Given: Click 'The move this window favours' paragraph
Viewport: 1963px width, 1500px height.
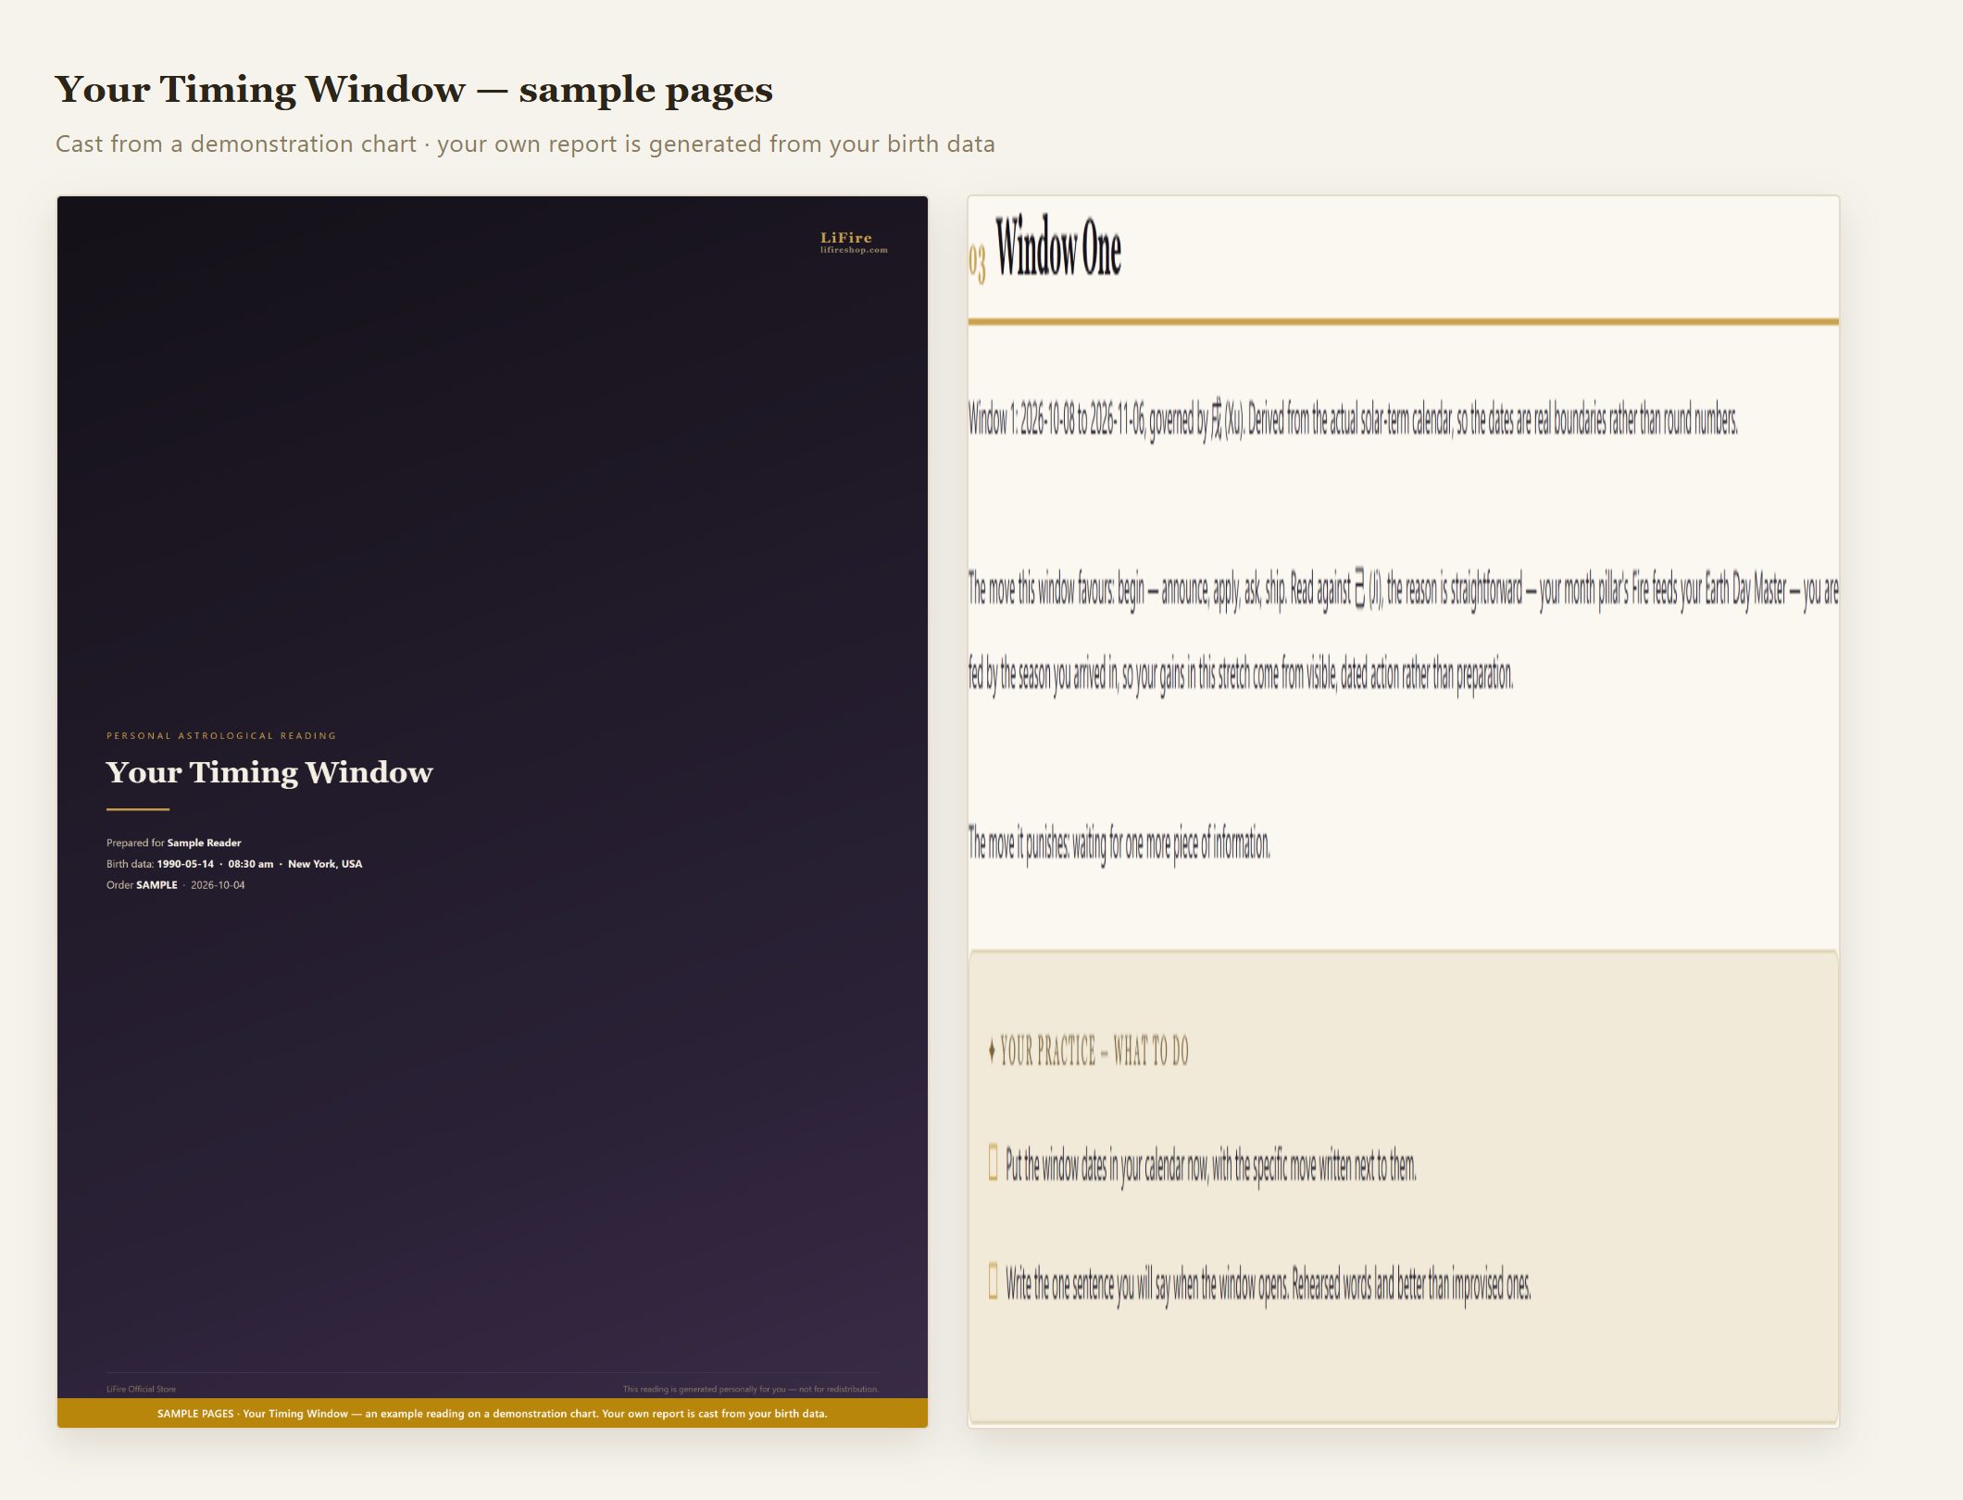Looking at the screenshot, I should [x=1404, y=632].
